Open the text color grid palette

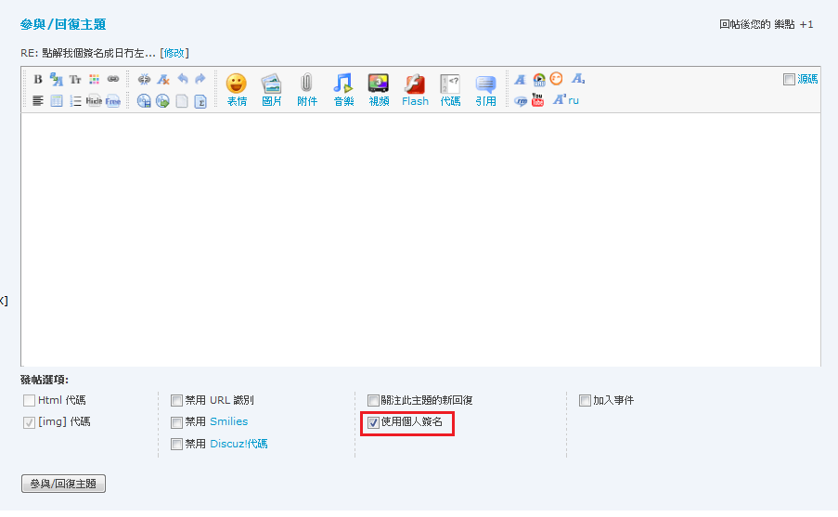point(94,79)
